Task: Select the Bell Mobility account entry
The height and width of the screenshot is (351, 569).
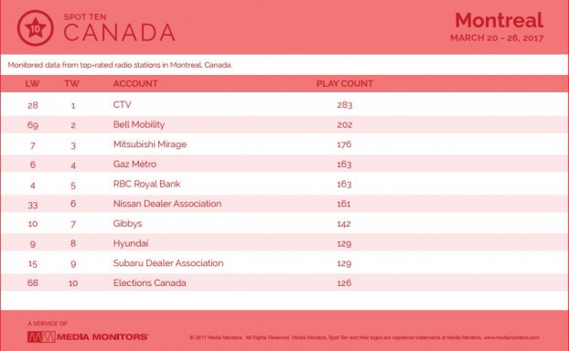Action: (139, 124)
